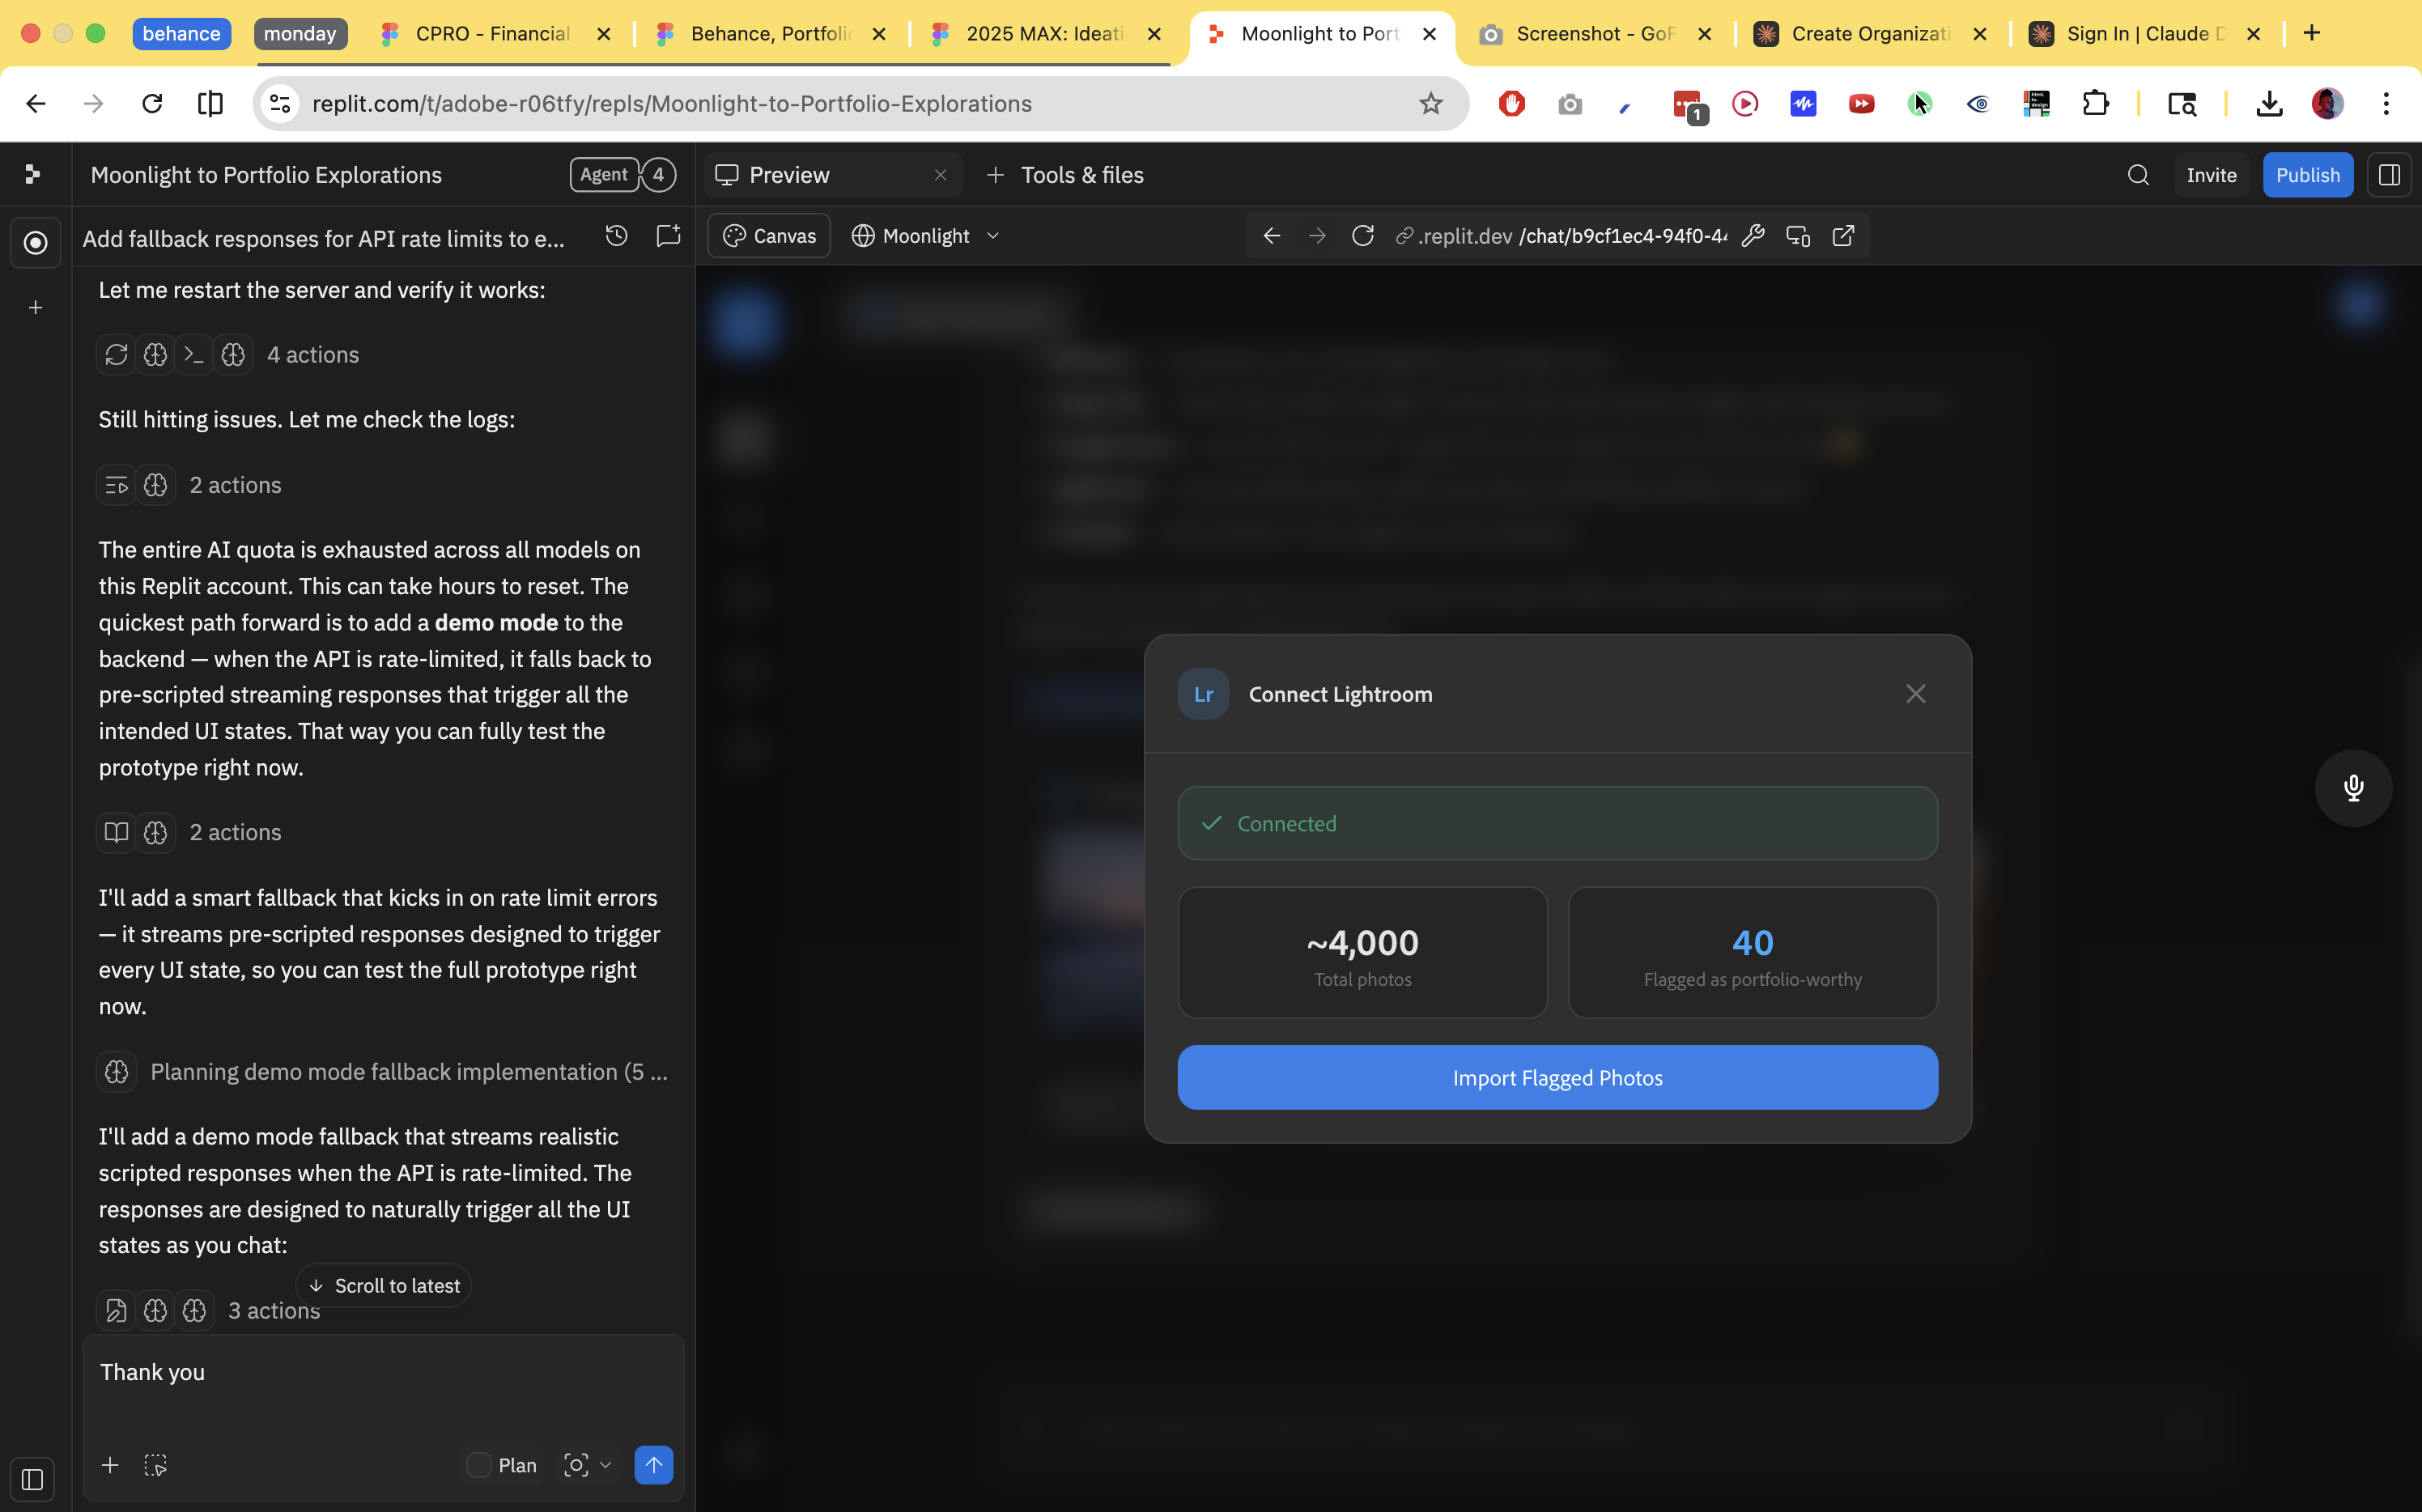
Task: Bookmark this page with star icon
Action: point(1431,104)
